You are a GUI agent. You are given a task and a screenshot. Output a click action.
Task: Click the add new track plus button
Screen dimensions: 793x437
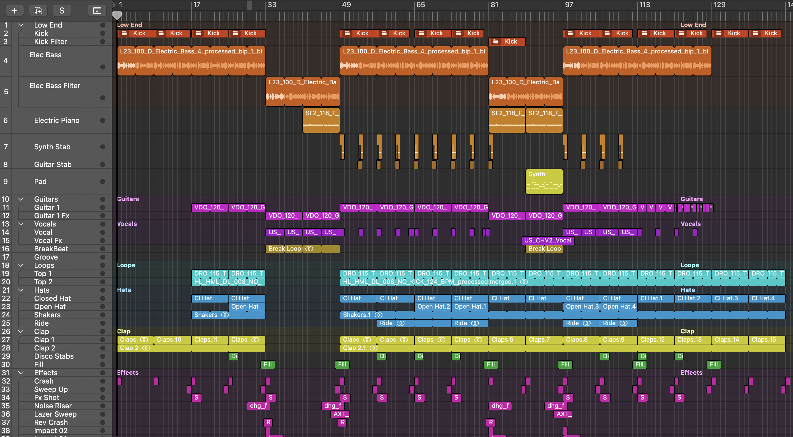point(14,10)
